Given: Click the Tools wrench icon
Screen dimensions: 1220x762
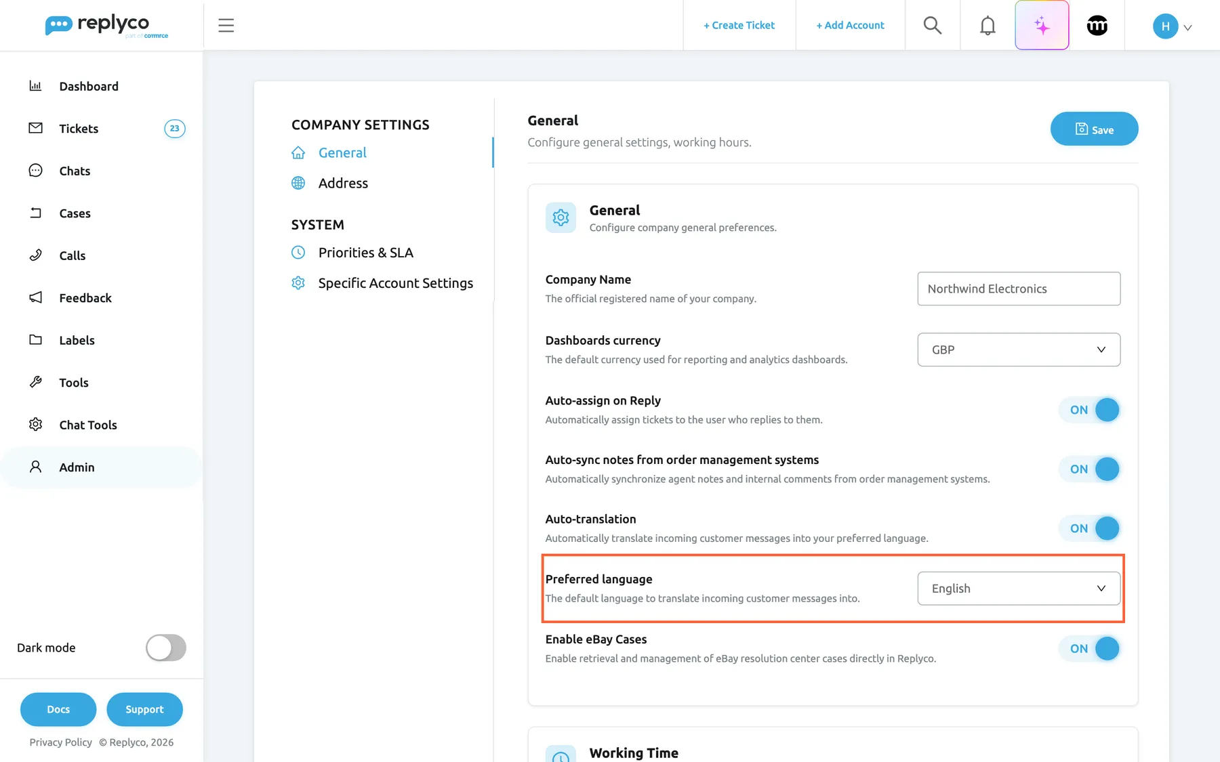Looking at the screenshot, I should pos(36,382).
